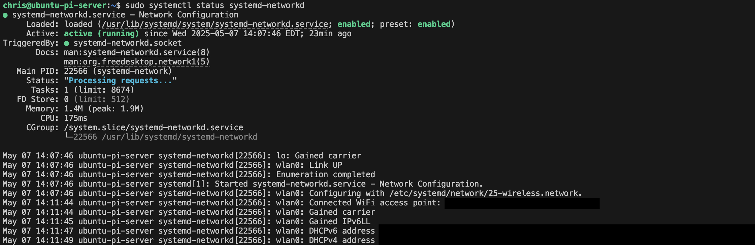Click the CGroup tree branch symbol
The width and height of the screenshot is (755, 245).
pos(68,136)
